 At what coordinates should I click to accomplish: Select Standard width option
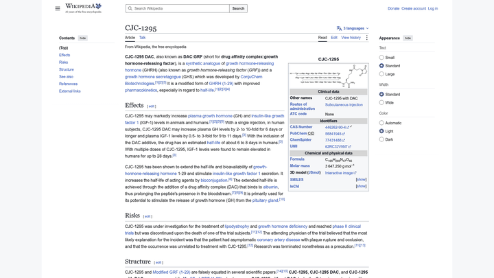(381, 94)
